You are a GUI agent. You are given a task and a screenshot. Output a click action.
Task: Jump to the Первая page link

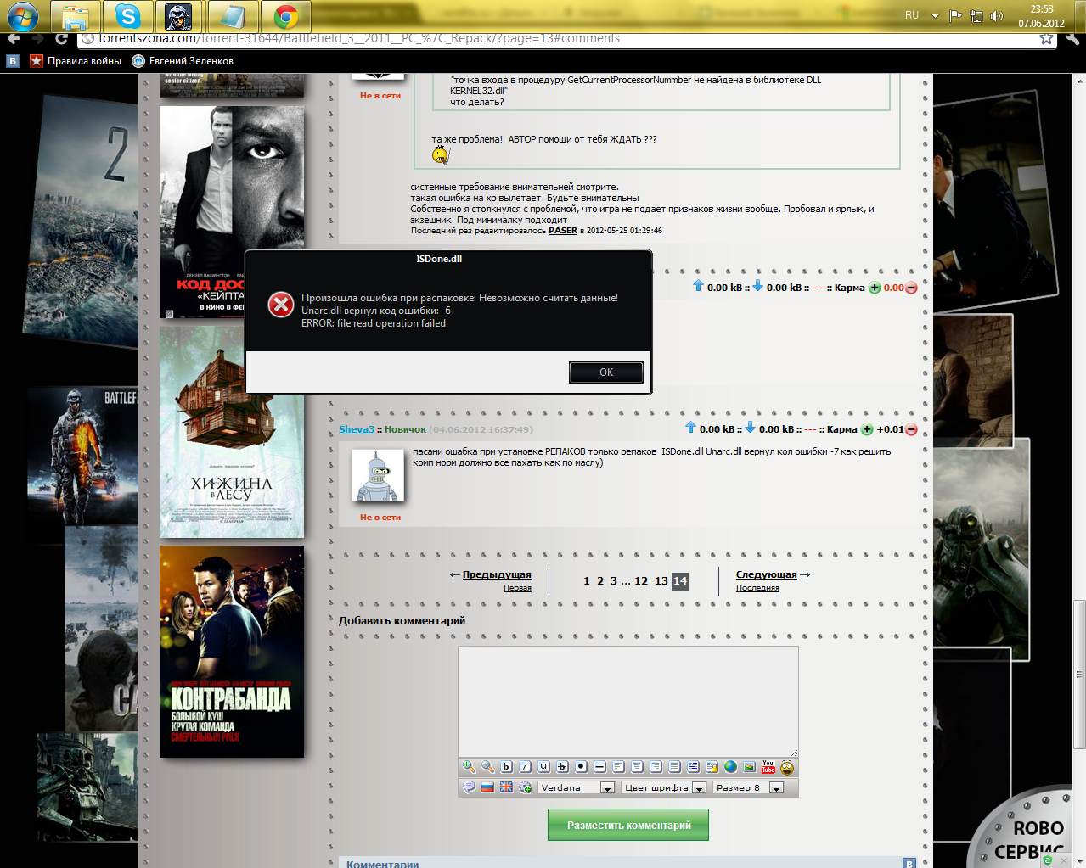tap(517, 588)
